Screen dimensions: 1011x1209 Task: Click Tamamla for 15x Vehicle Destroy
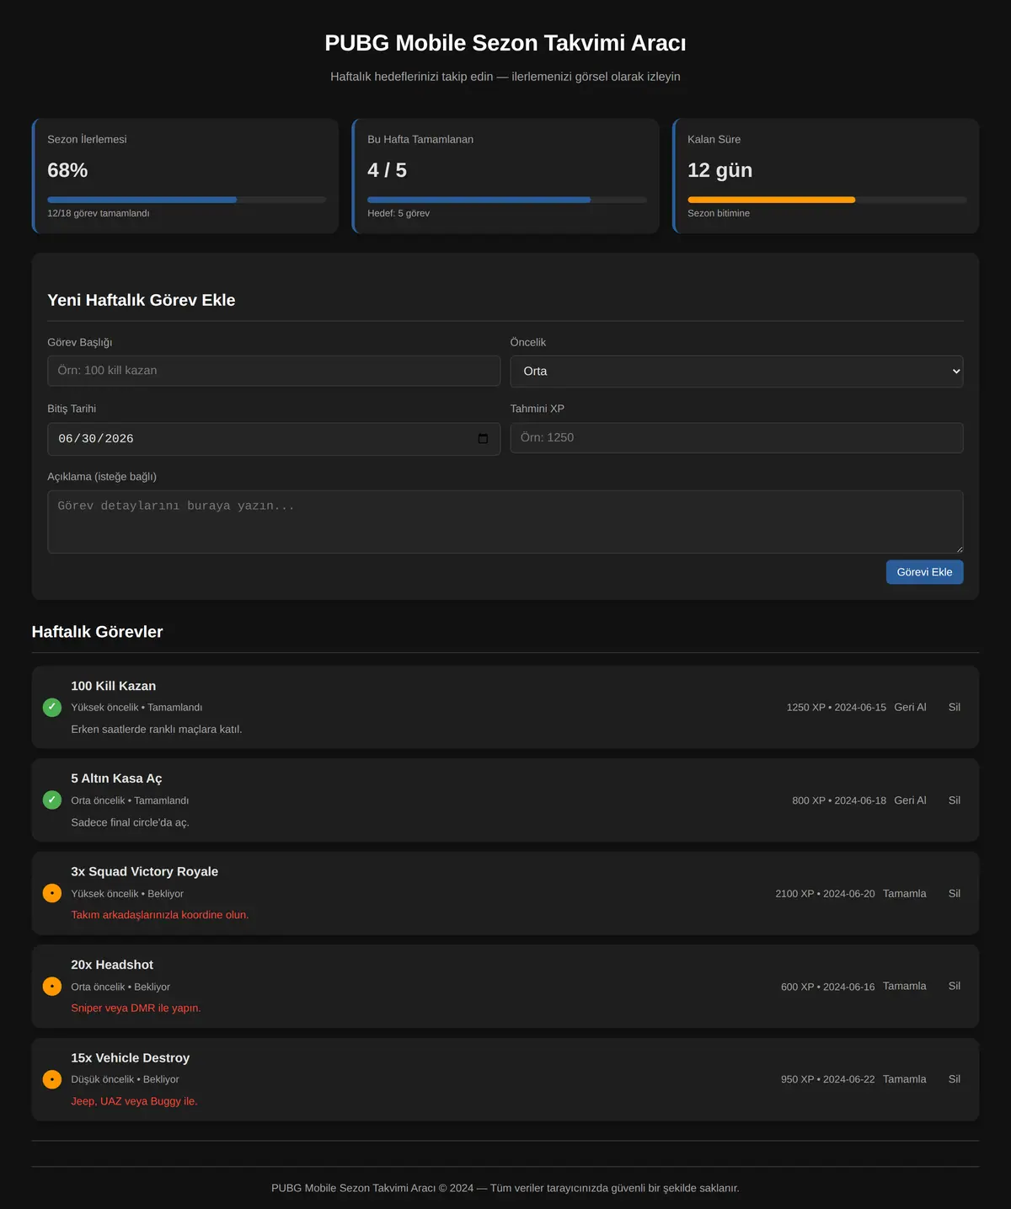905,1079
